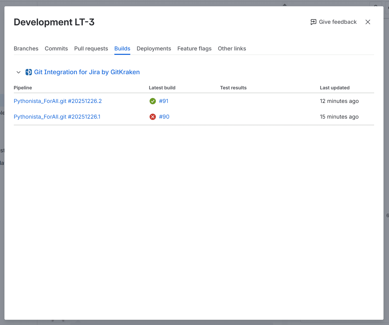Screen dimensions: 389x325
Task: Show the Deployments tab
Action: pyautogui.click(x=154, y=49)
